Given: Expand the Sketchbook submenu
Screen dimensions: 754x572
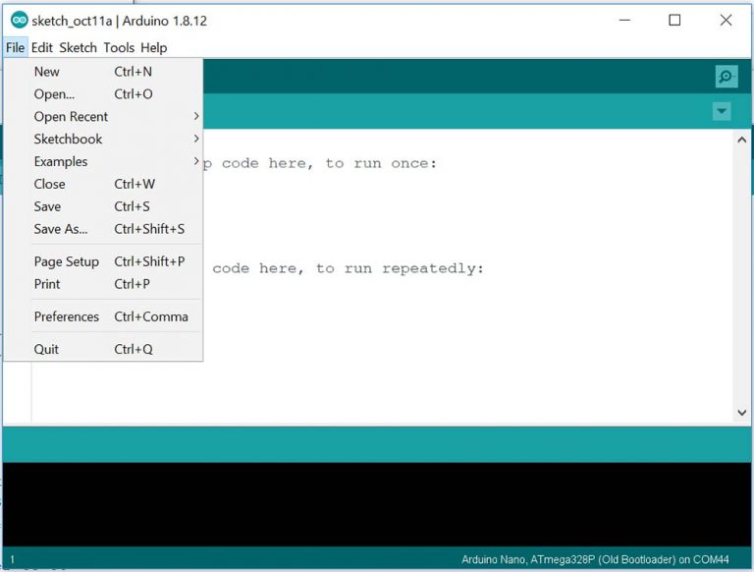Looking at the screenshot, I should (103, 140).
